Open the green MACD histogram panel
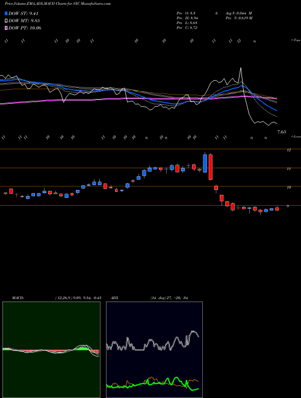The height and width of the screenshot is (398, 301). tap(51, 350)
